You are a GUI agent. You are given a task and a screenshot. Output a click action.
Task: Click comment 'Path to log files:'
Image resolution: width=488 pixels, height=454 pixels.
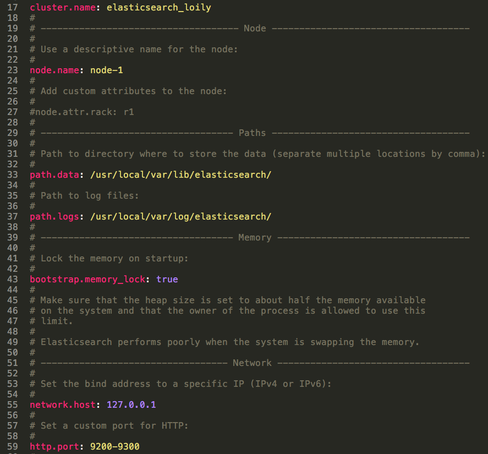[x=84, y=195]
